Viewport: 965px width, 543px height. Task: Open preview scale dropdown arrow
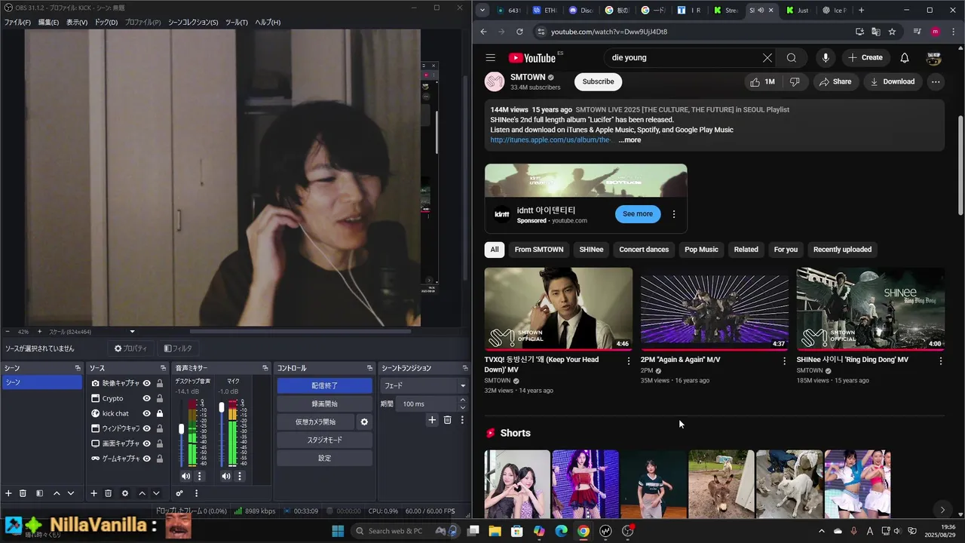click(x=132, y=332)
